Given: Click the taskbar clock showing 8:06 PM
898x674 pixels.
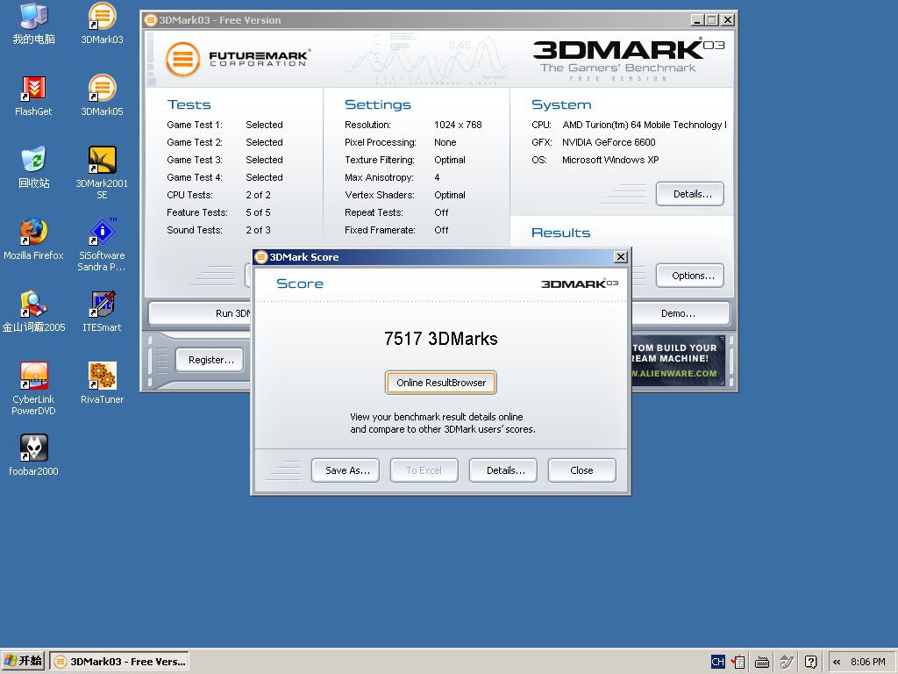Looking at the screenshot, I should (867, 662).
